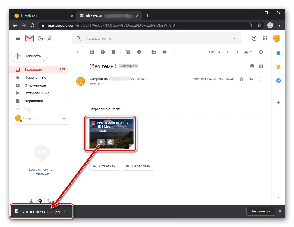Save attachment to Google Drive
This screenshot has width=294, height=227.
click(110, 142)
